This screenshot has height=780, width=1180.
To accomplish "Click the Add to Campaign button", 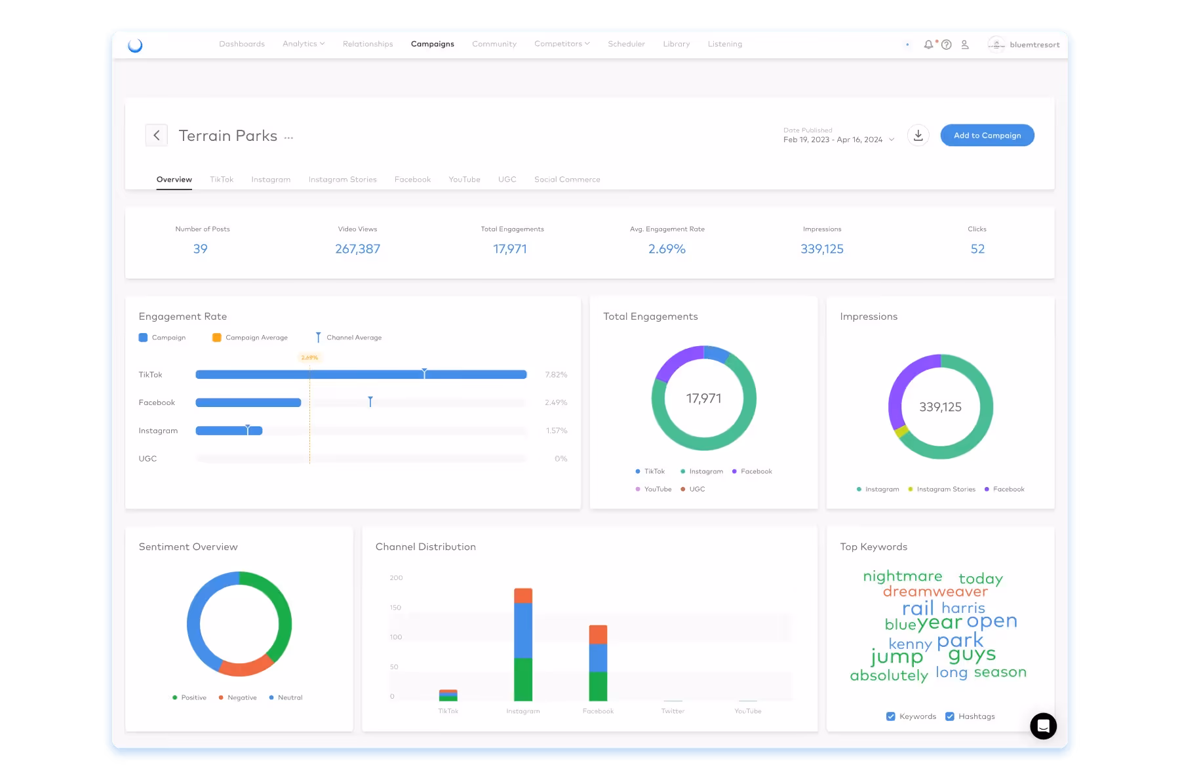I will 987,135.
